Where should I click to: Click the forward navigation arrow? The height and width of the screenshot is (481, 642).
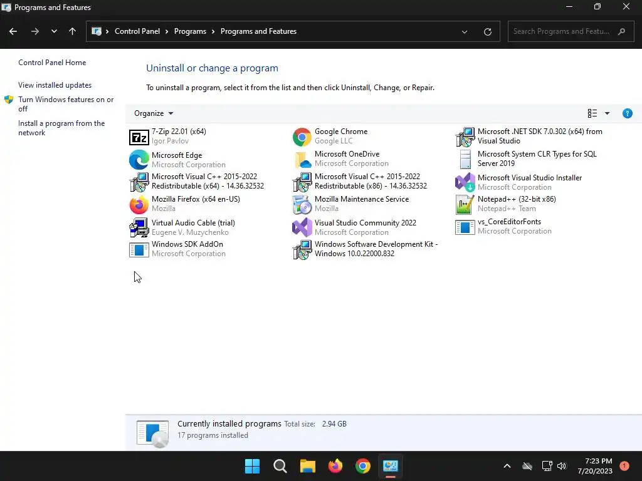(x=35, y=31)
